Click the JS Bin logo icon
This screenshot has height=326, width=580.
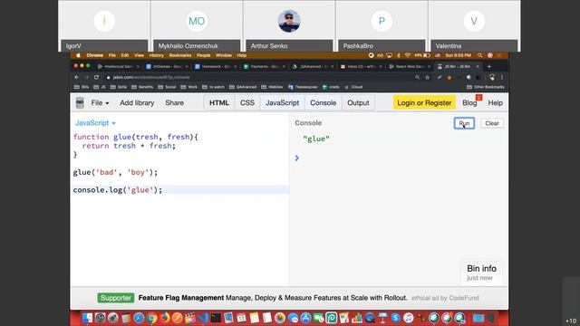(x=80, y=102)
